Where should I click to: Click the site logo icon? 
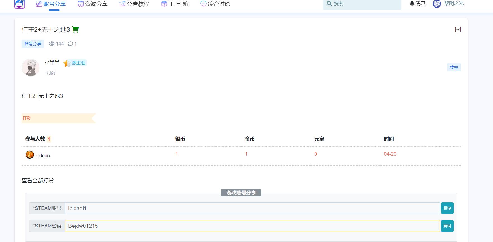(x=20, y=4)
